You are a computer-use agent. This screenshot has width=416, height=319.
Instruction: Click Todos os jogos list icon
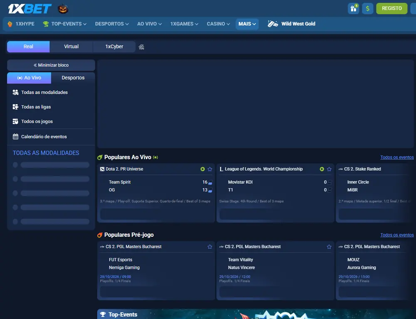pyautogui.click(x=15, y=121)
